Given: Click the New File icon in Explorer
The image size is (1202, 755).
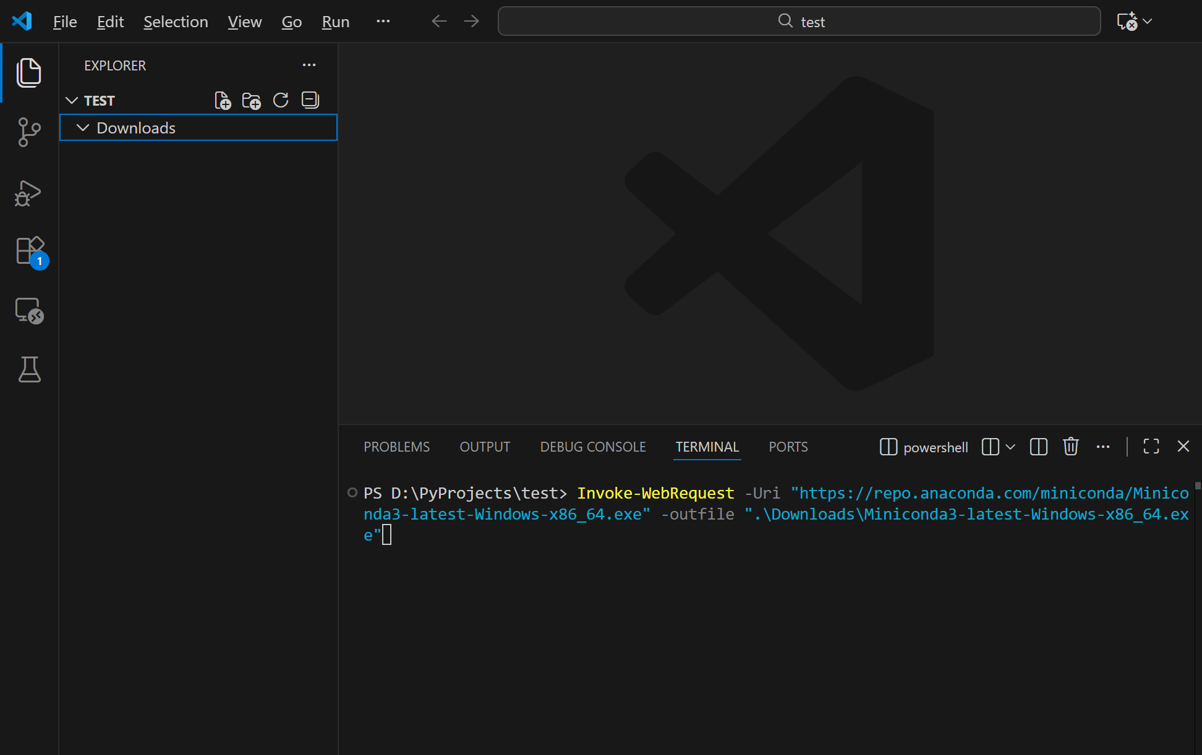Looking at the screenshot, I should 223,101.
